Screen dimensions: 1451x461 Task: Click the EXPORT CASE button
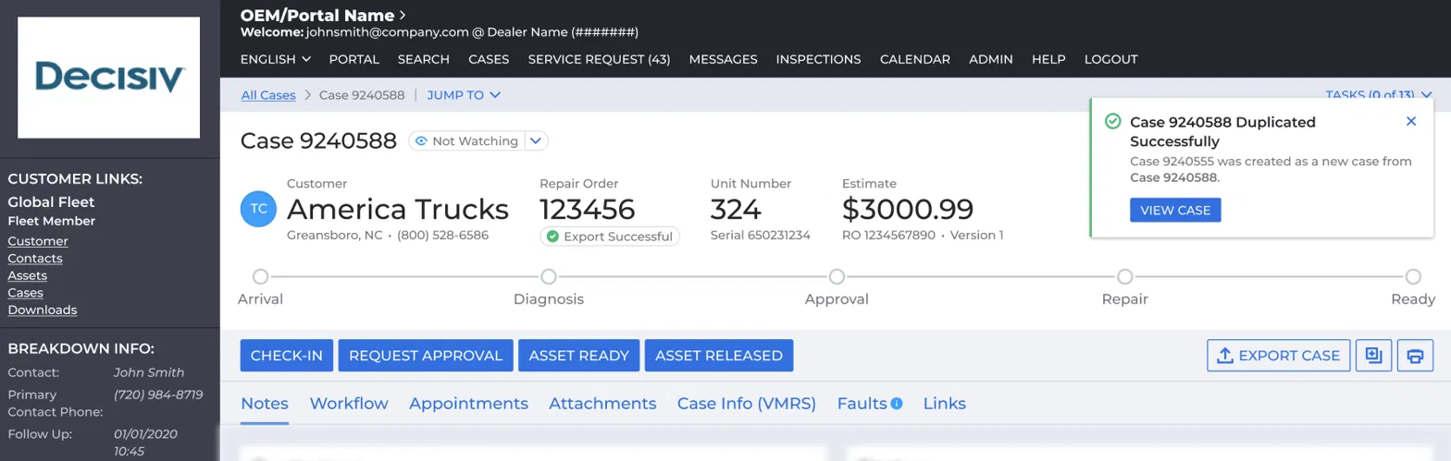1279,356
